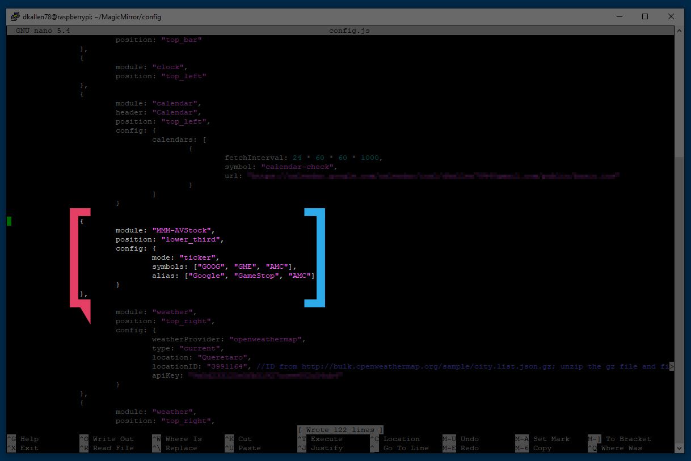This screenshot has width=691, height=461.
Task: Click the ^C Location shortcut
Action: pos(395,439)
